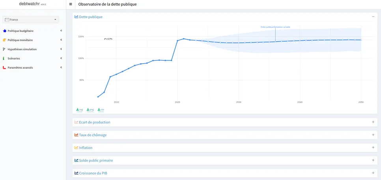Image resolution: width=381 pixels, height=180 pixels.
Task: Expand the Croissance du PIB panel
Action: pos(373,173)
